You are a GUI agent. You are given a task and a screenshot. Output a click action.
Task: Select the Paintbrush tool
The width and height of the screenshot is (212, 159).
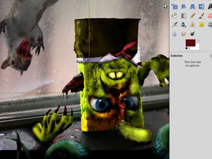[201, 15]
